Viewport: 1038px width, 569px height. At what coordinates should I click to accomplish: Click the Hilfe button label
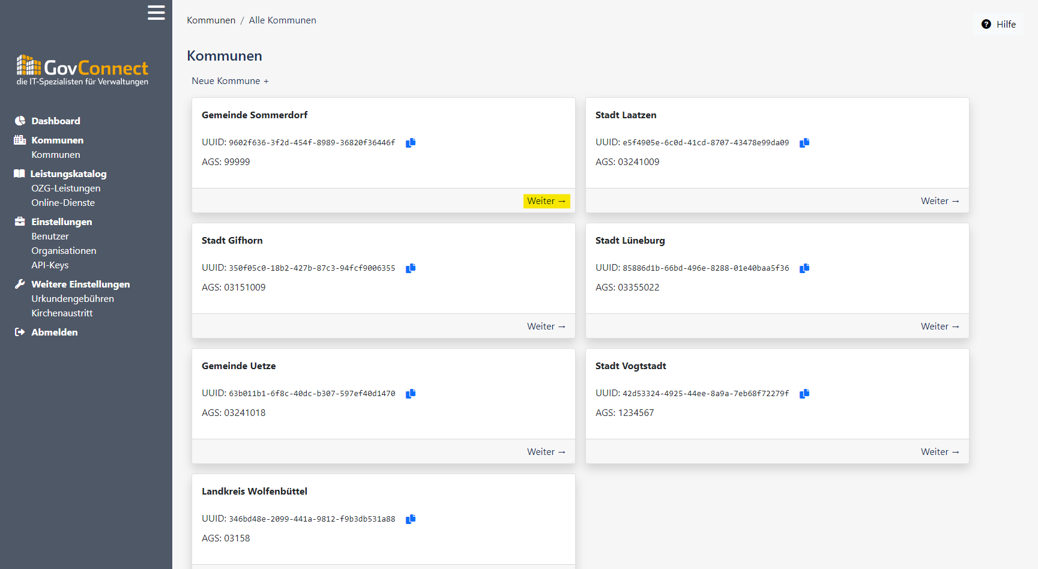coord(1006,24)
